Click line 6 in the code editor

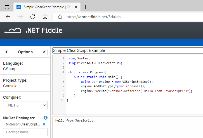point(117,82)
